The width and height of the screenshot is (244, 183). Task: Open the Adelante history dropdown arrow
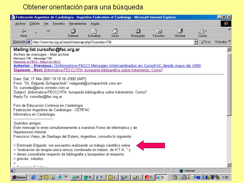tap(61, 33)
